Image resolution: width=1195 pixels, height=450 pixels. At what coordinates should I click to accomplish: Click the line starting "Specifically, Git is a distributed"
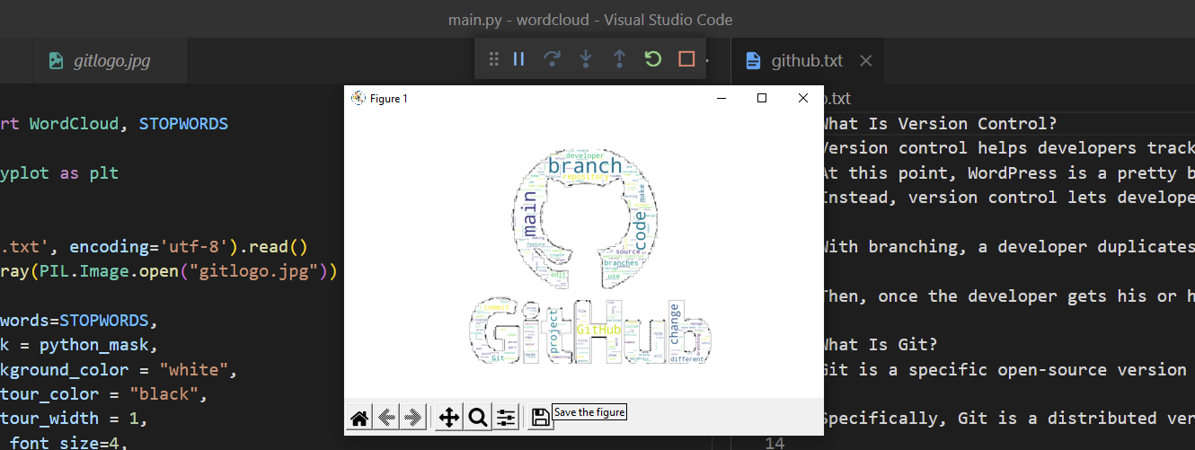point(1008,418)
